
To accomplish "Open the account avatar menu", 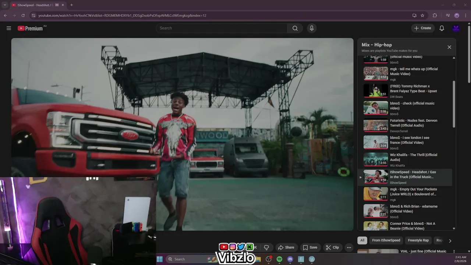I will (x=456, y=28).
